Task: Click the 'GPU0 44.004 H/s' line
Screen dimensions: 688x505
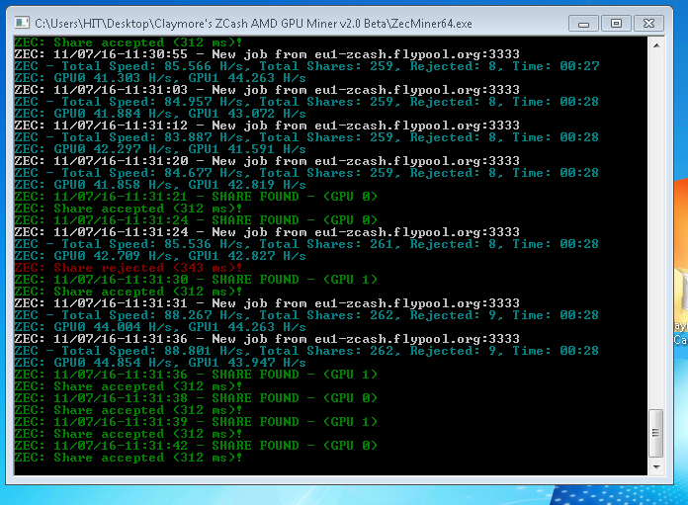Action: [160, 327]
